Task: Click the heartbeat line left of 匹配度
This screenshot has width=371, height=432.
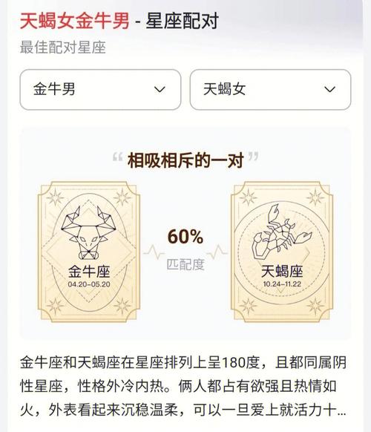Action: 154,252
